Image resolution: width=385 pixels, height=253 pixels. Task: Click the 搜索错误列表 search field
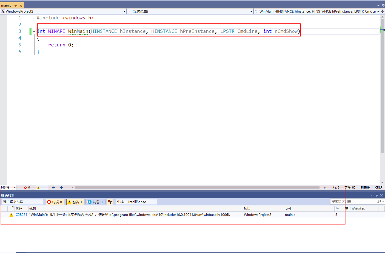pos(353,202)
